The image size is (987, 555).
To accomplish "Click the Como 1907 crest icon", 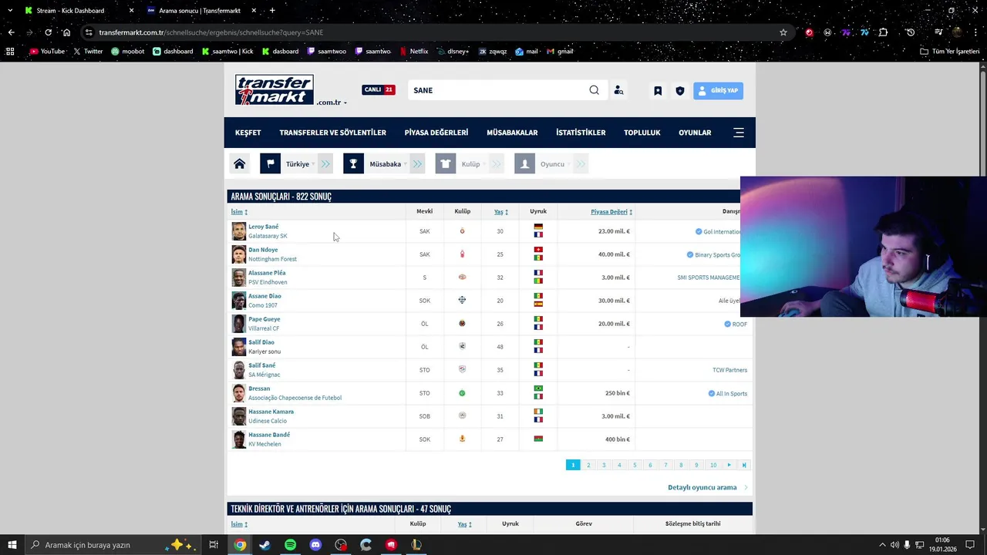I will [462, 301].
